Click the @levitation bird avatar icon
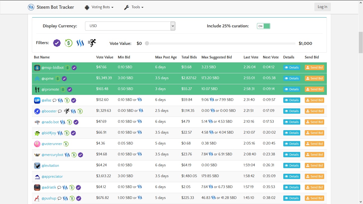363x204 pixels. pyautogui.click(x=37, y=166)
